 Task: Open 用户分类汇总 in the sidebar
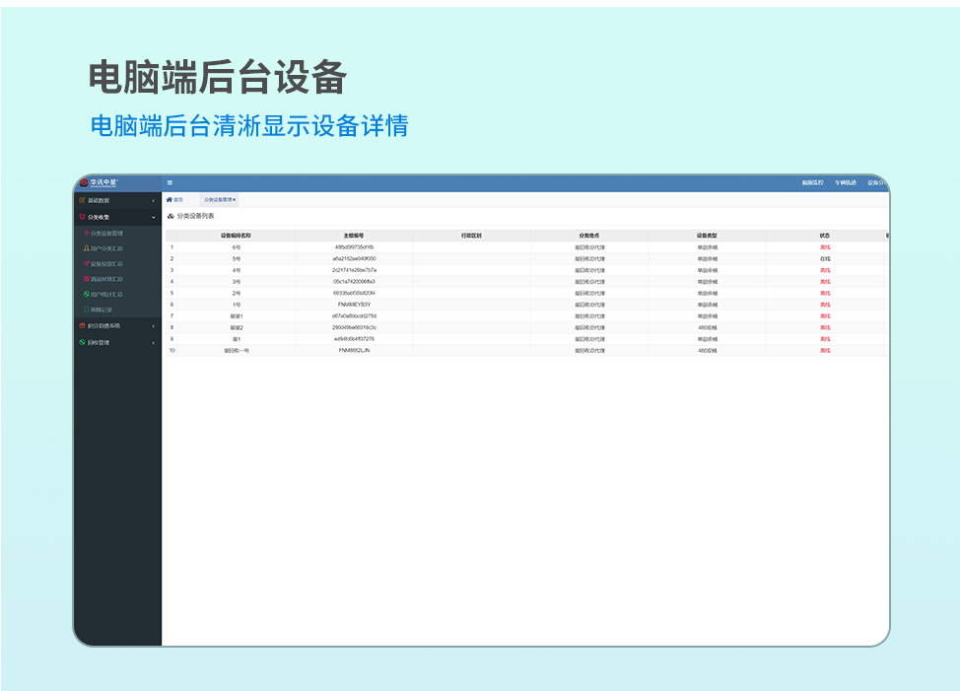click(106, 248)
